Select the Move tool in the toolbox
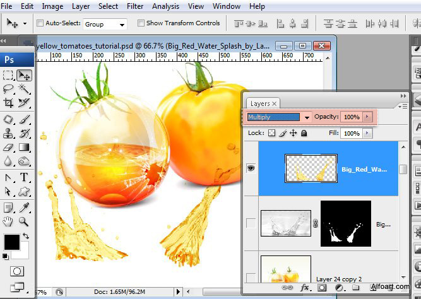Screen dimensions: 421x299 [x=25, y=75]
